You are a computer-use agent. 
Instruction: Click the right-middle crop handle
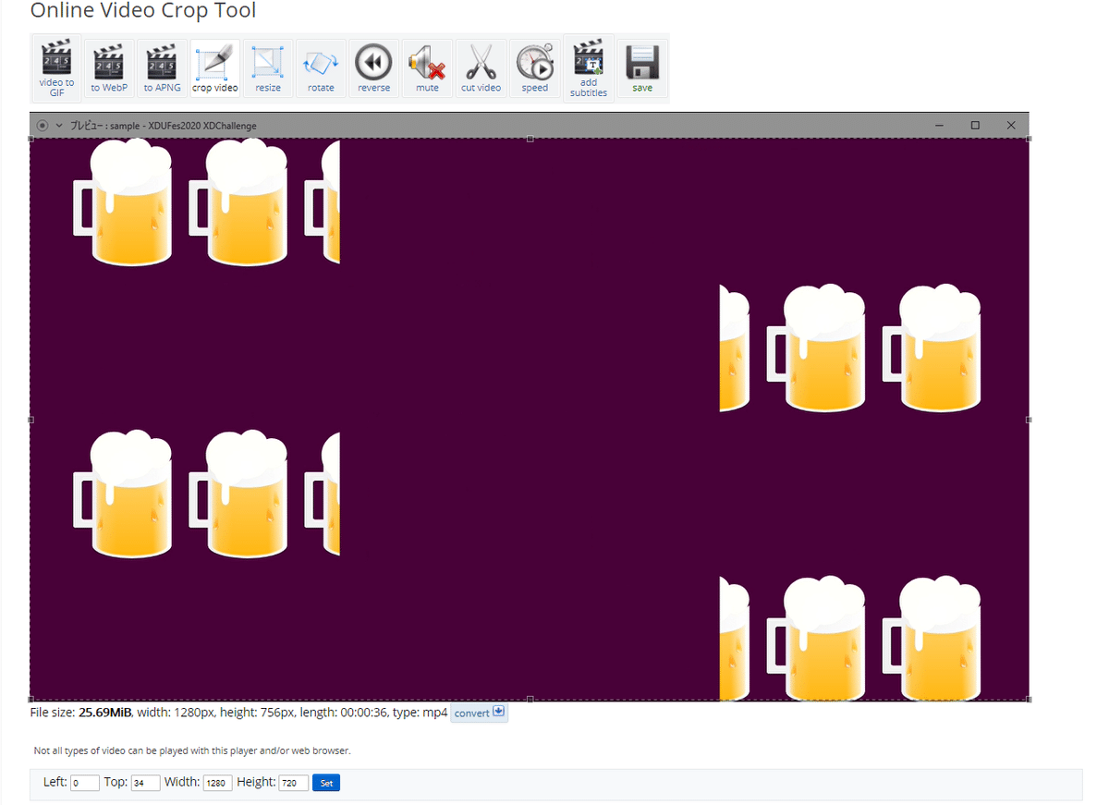point(1029,419)
